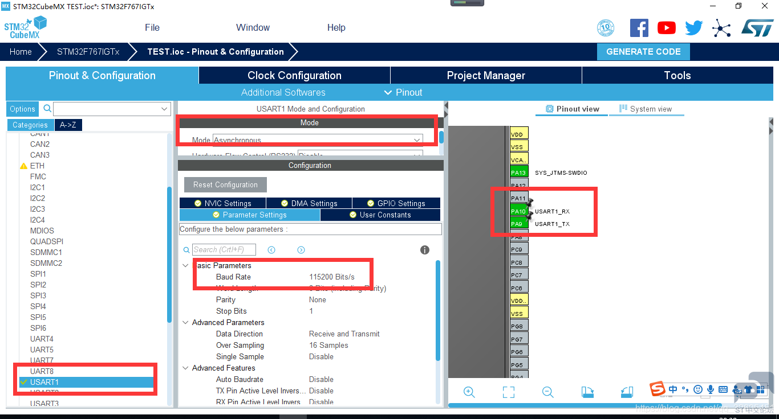The width and height of the screenshot is (779, 419).
Task: Open the peripheral search combo box
Action: tap(112, 109)
